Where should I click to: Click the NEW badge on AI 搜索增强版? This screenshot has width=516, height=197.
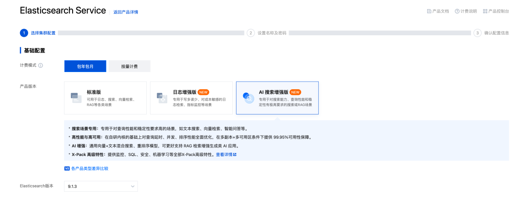[296, 92]
